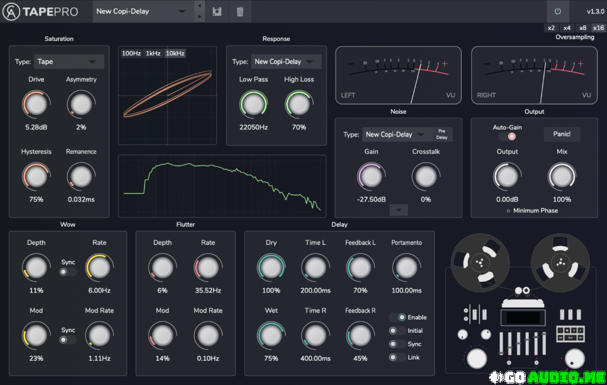Click the Time R knob

pos(315,335)
